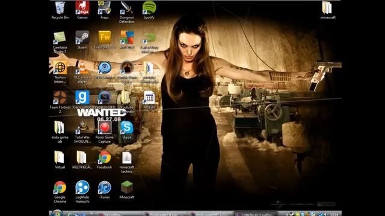385x216 pixels.
Task: Launch the Minecraft grass block icon
Action: (127, 188)
